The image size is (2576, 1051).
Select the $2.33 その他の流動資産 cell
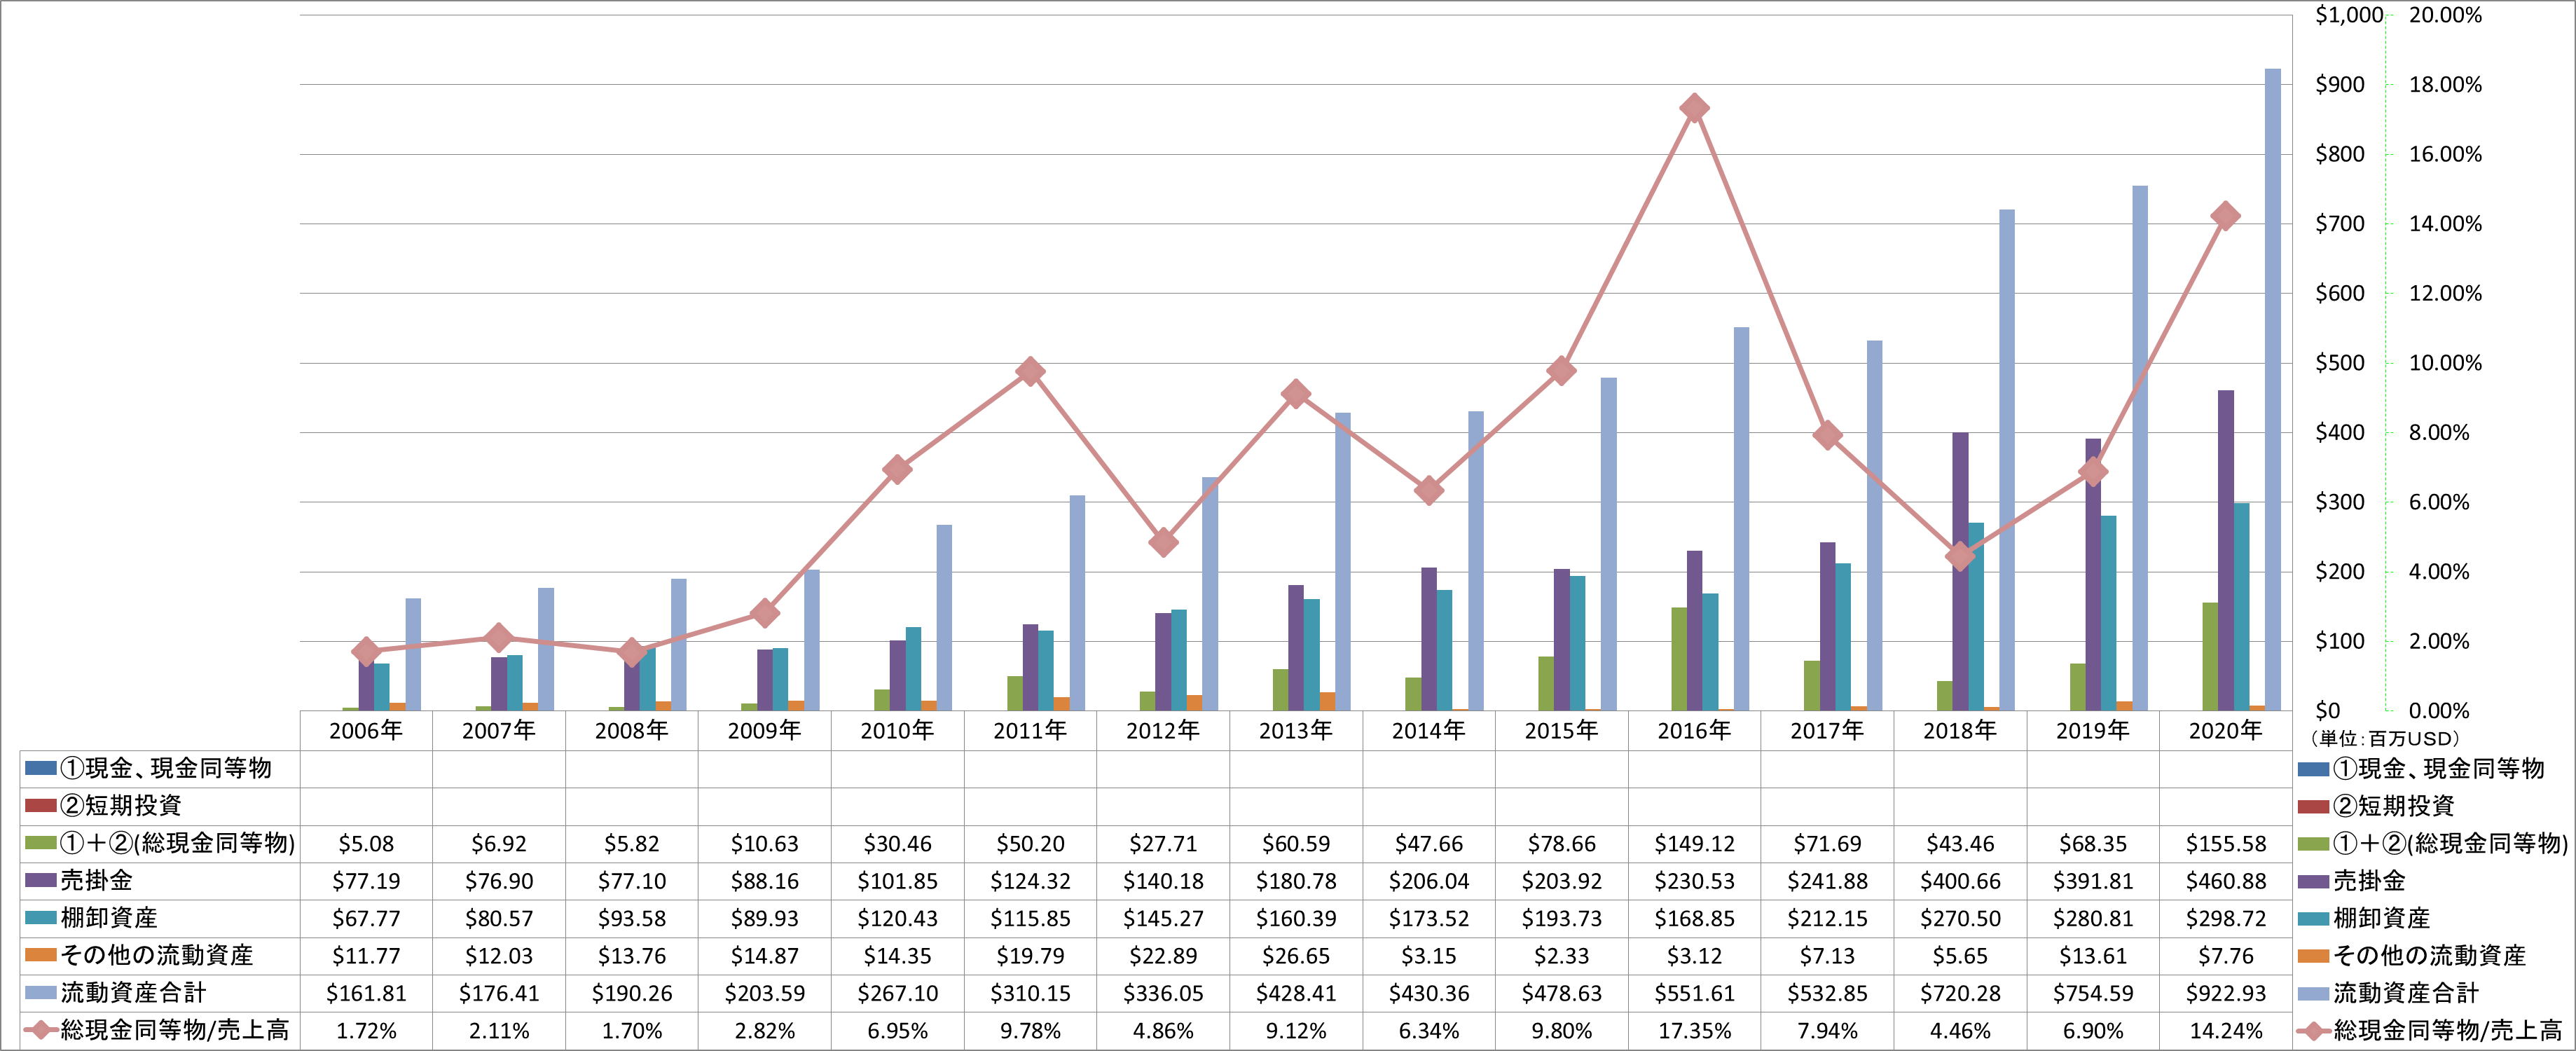click(1562, 956)
